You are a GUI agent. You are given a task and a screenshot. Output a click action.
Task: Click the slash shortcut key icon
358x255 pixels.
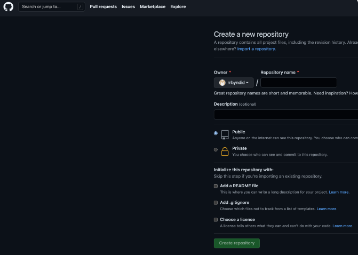pyautogui.click(x=80, y=7)
